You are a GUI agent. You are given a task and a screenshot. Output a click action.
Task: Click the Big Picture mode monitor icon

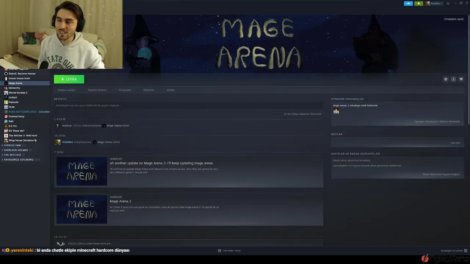pyautogui.click(x=448, y=3)
